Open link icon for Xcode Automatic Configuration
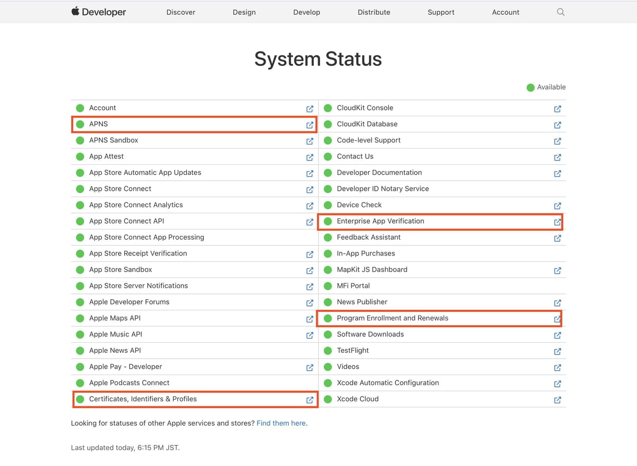 (x=557, y=384)
